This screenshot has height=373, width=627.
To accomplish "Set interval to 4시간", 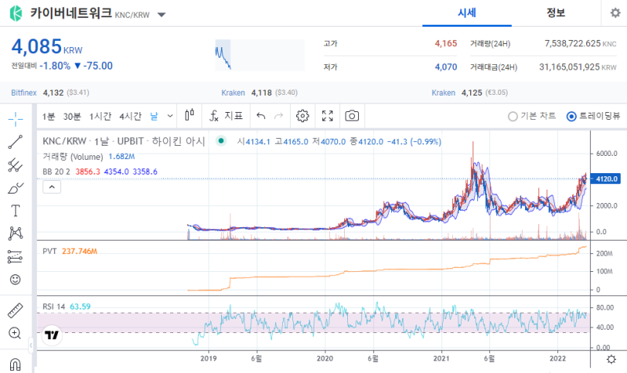I will pyautogui.click(x=130, y=116).
